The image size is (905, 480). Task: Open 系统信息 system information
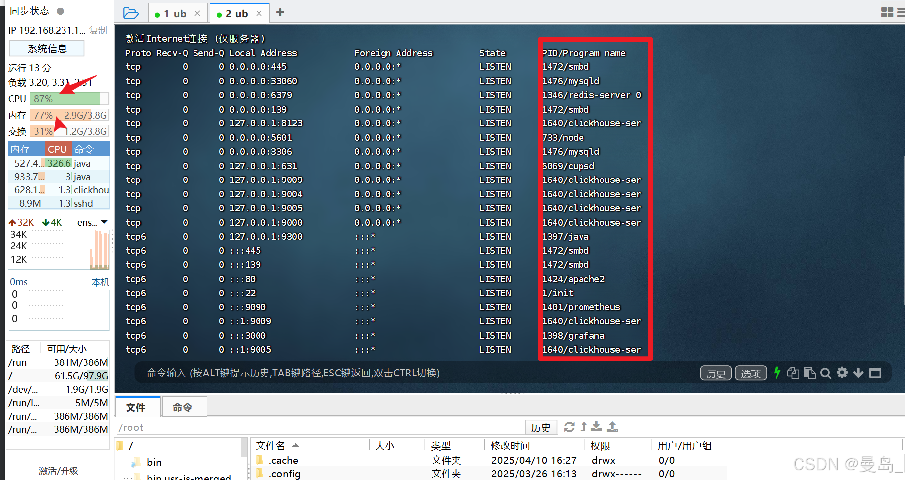coord(47,49)
